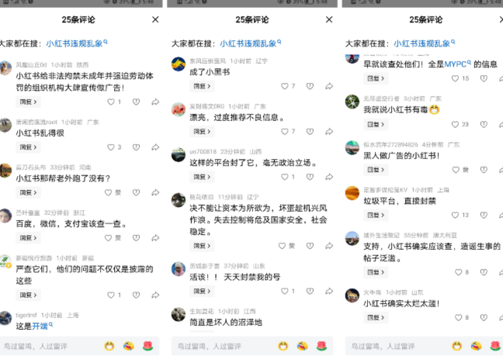Image resolution: width=503 pixels, height=363 pixels.
Task: Like the comment '垃圾平台，直接封禁'
Action: (455, 215)
